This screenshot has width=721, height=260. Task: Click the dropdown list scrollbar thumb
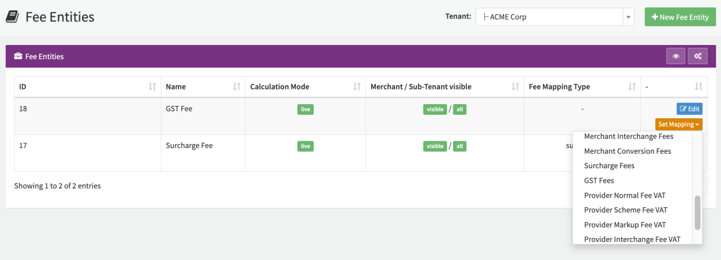[x=697, y=213]
